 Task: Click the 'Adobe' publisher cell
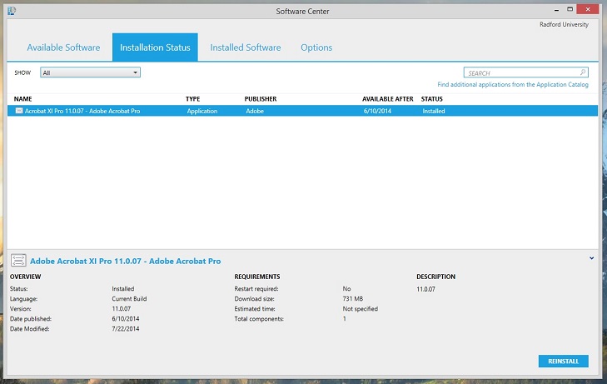(255, 111)
